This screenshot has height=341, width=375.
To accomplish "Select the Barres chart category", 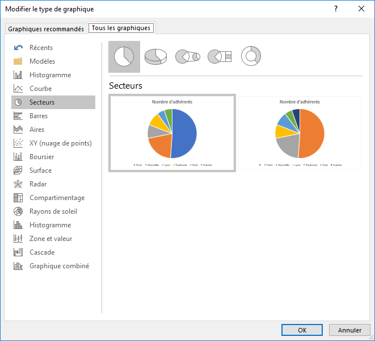I will pyautogui.click(x=39, y=116).
